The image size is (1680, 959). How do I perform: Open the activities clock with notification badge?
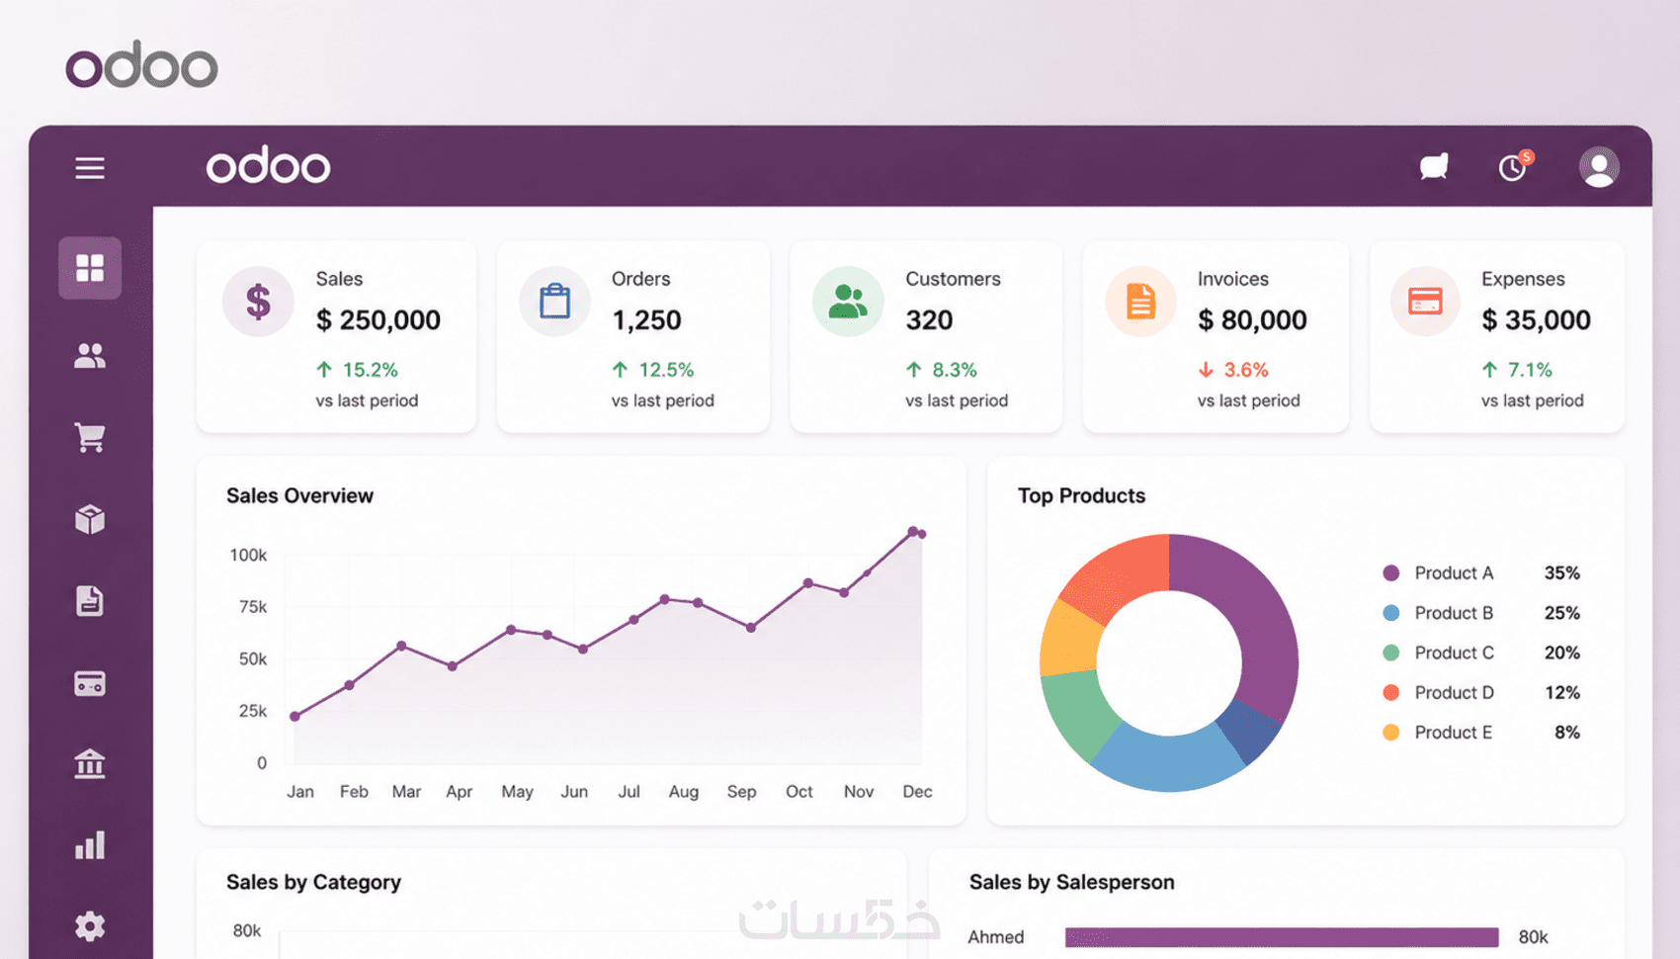tap(1515, 166)
